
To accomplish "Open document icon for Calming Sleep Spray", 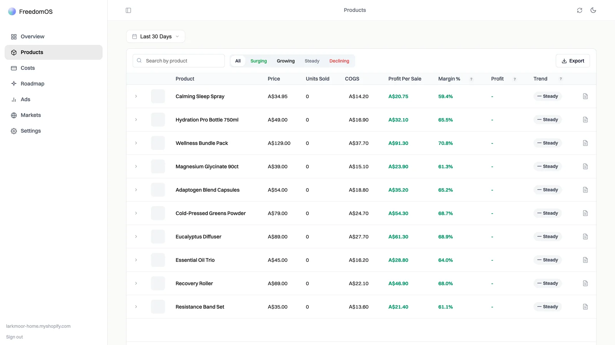I will tap(585, 96).
